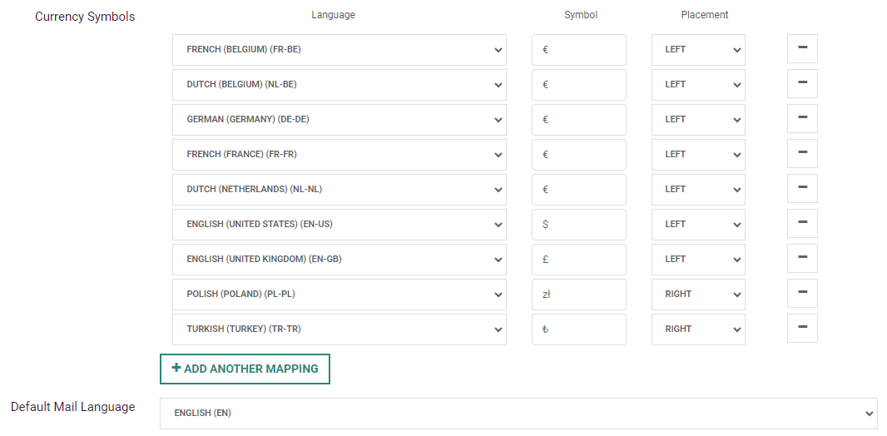887x436 pixels.
Task: Select the Turkish lira symbol field
Action: (578, 329)
